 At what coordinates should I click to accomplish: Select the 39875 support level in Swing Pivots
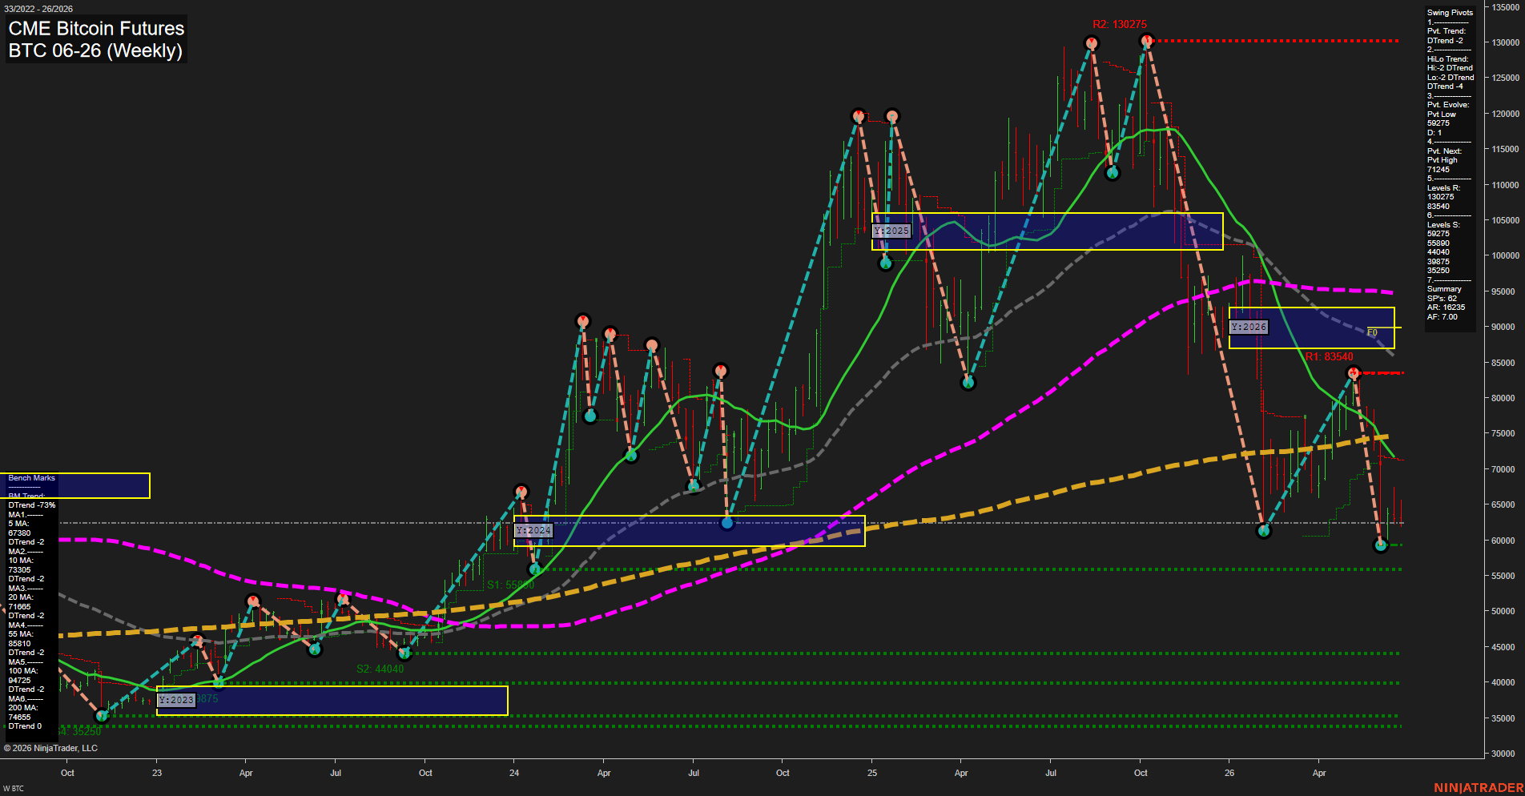point(1438,262)
